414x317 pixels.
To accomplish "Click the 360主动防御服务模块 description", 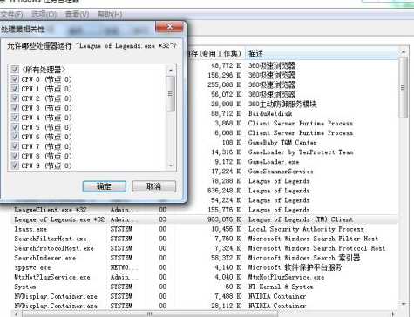I will tap(282, 104).
